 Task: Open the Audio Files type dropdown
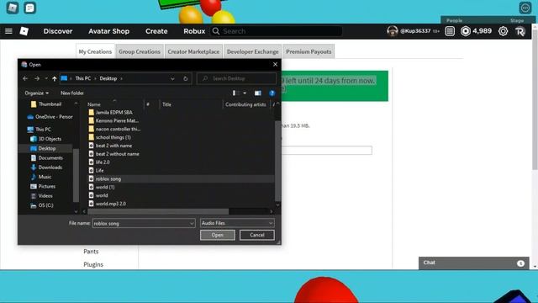(237, 223)
